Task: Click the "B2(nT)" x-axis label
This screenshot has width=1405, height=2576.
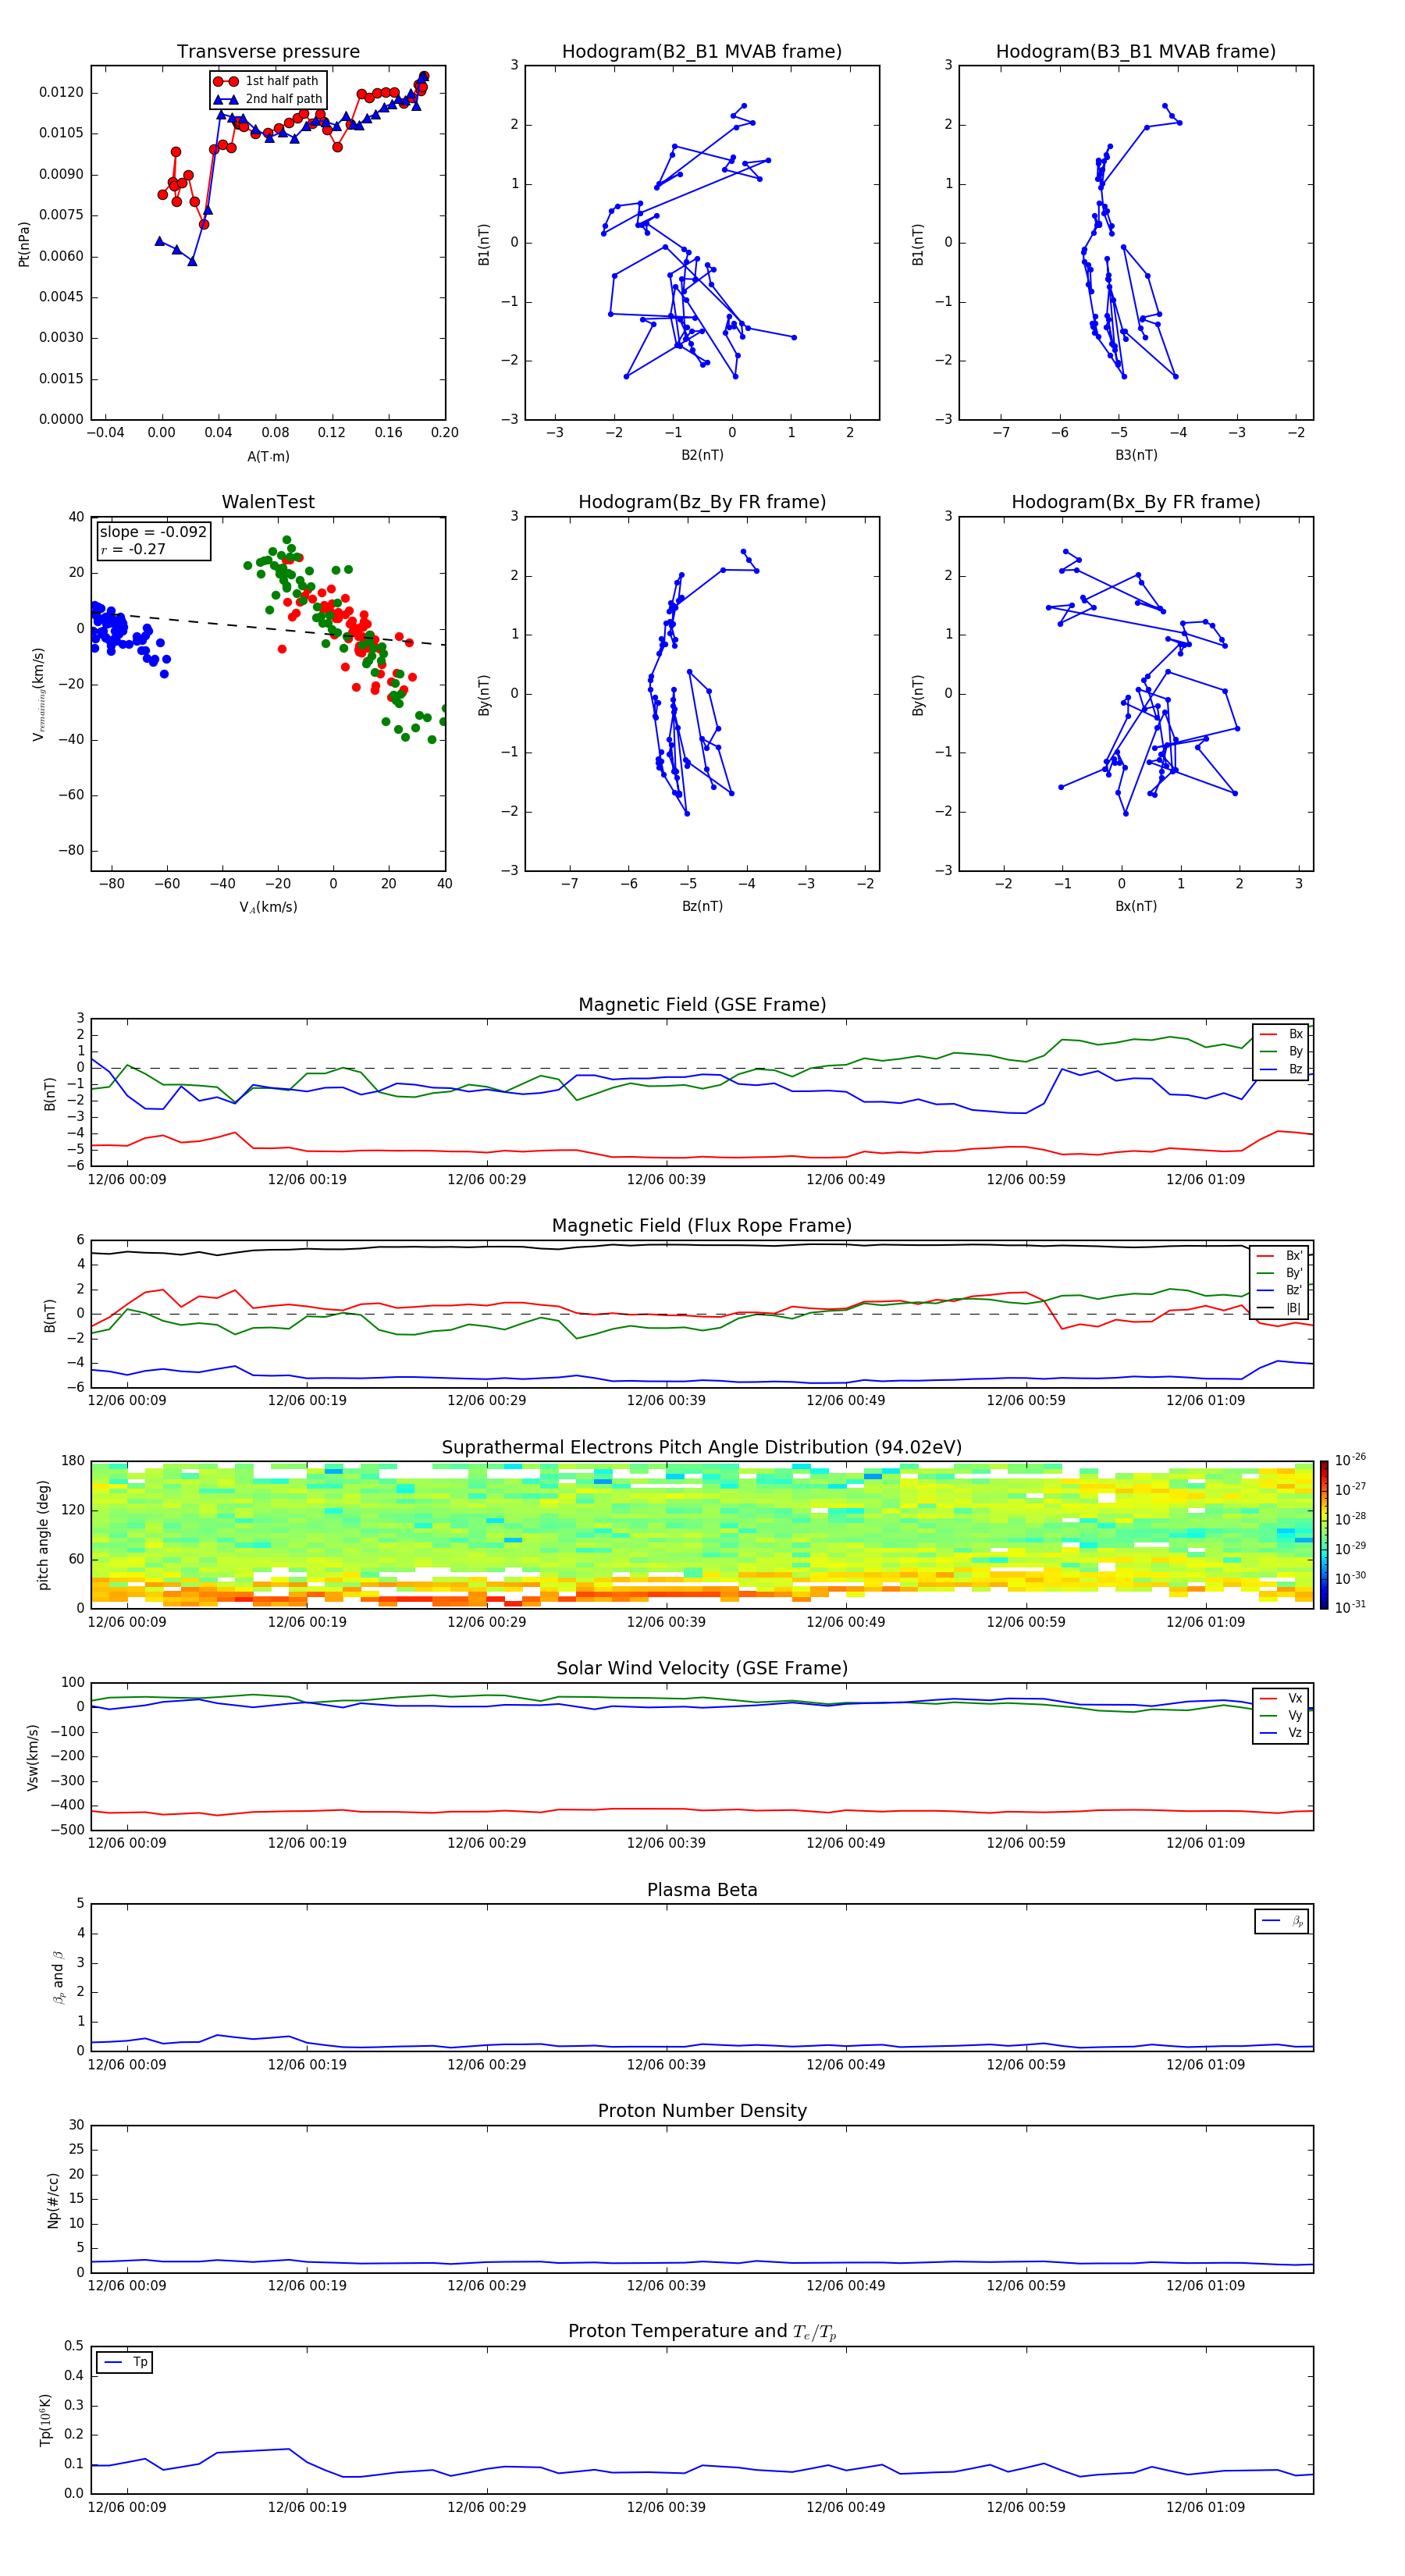Action: coord(702,455)
